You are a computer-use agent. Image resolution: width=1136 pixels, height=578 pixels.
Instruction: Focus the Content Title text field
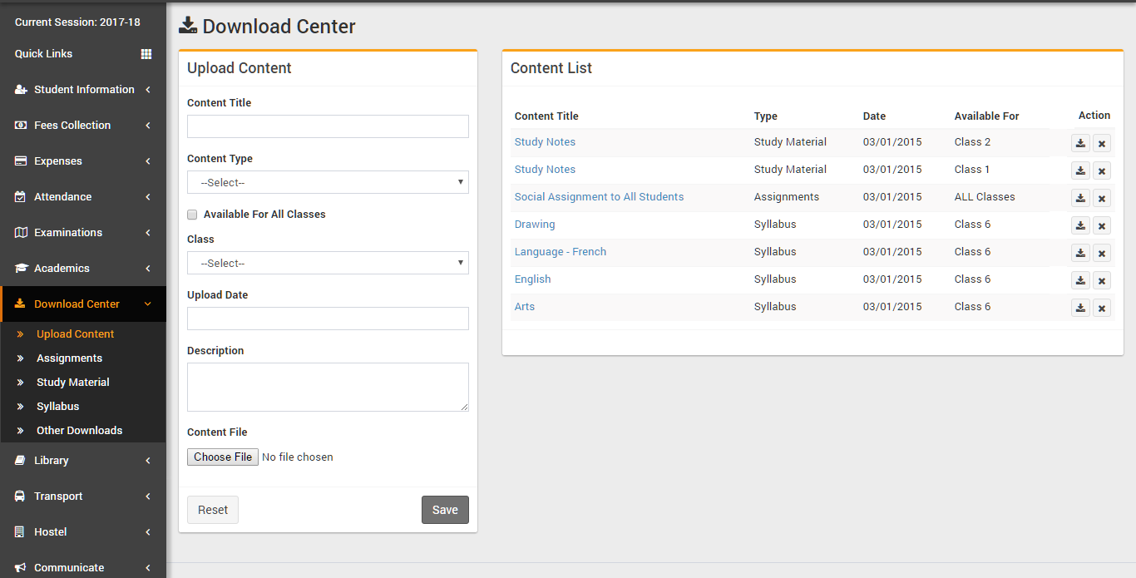pyautogui.click(x=328, y=126)
